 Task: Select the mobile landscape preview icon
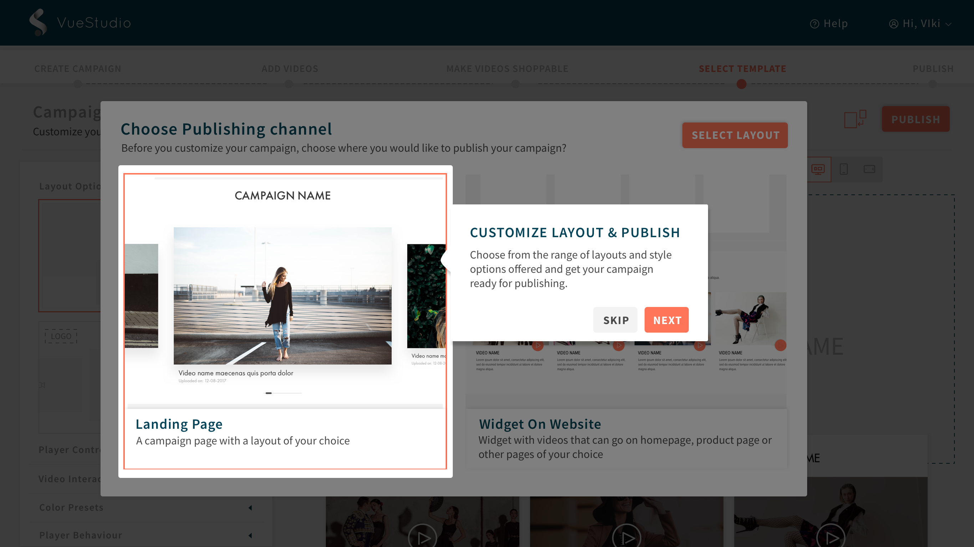869,169
